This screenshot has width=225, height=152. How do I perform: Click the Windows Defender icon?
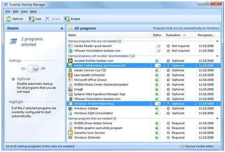pos(70,138)
